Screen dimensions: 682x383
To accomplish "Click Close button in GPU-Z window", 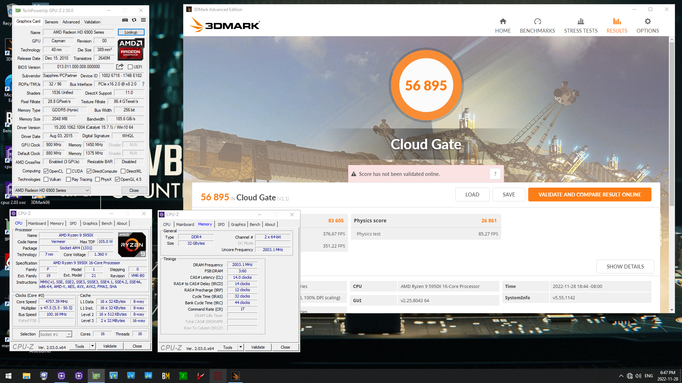I will (x=134, y=190).
